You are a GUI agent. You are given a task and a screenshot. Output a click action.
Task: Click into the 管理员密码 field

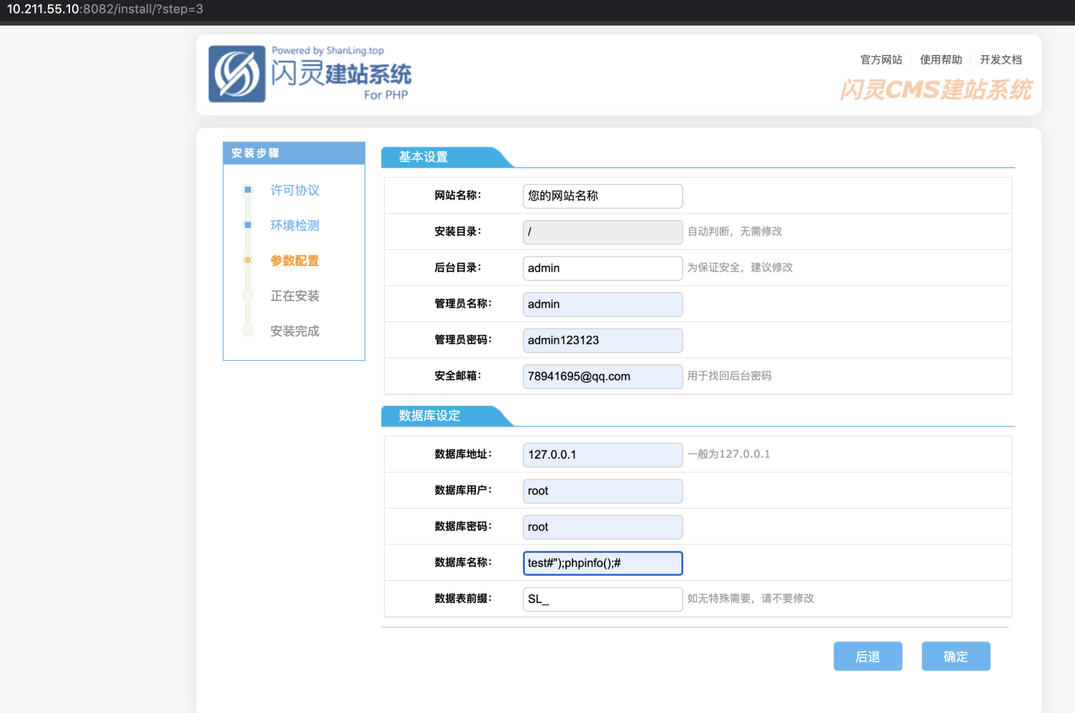603,340
